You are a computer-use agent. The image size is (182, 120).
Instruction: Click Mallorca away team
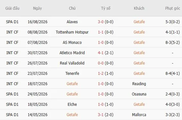pos(139,115)
